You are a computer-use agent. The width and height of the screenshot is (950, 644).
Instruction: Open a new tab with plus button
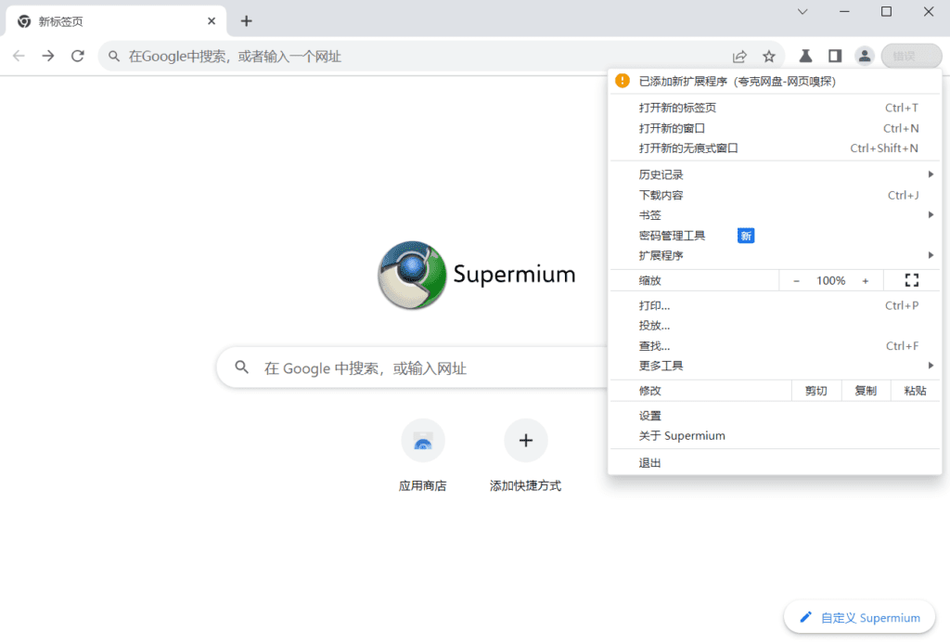pos(246,21)
